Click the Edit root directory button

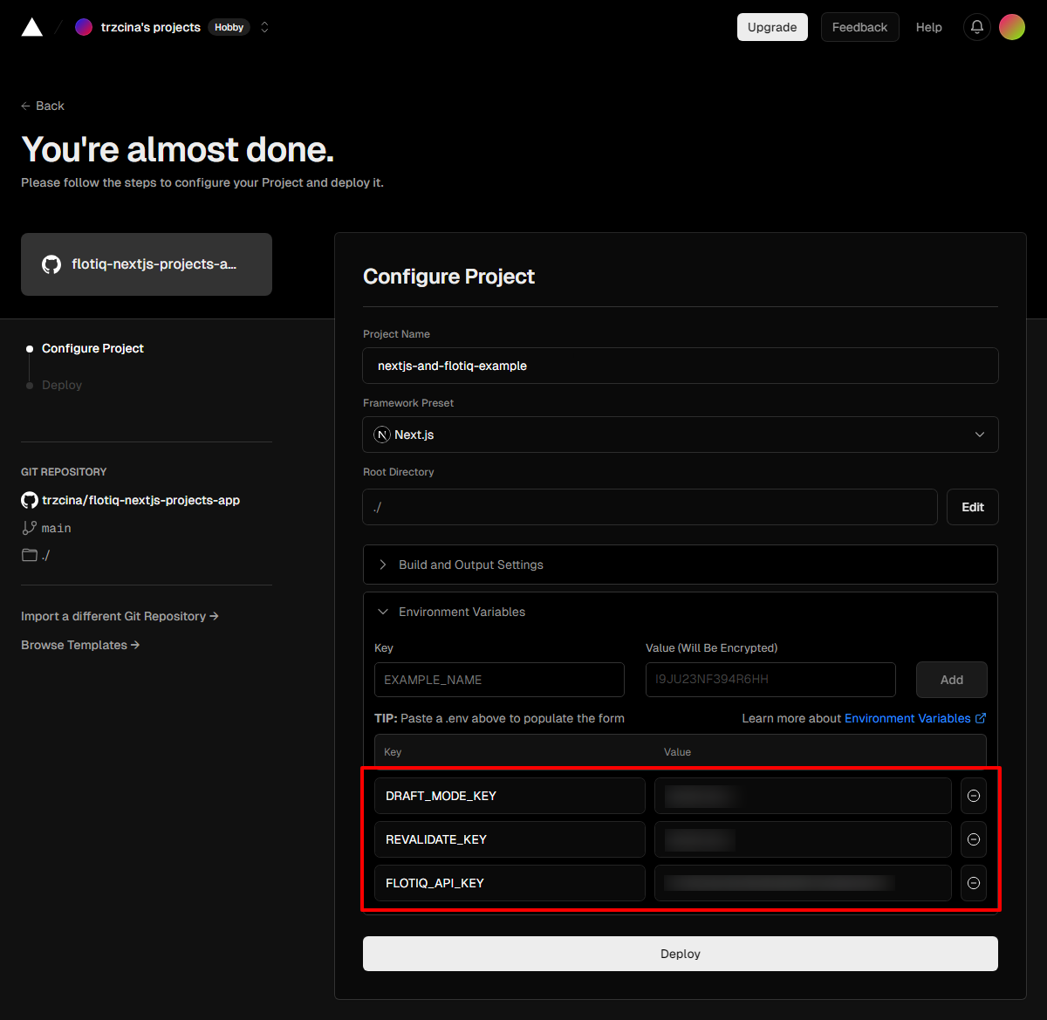point(973,507)
